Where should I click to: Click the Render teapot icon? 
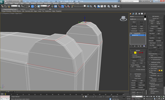click(x=119, y=6)
